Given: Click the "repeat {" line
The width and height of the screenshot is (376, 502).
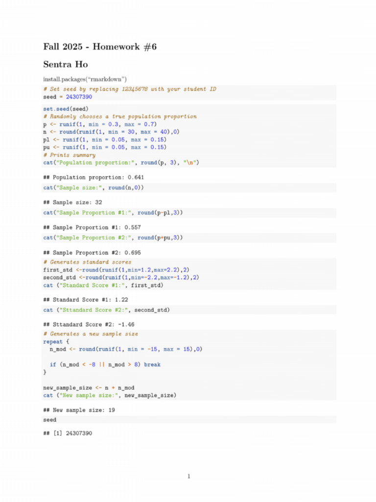Looking at the screenshot, I should pos(56,342).
